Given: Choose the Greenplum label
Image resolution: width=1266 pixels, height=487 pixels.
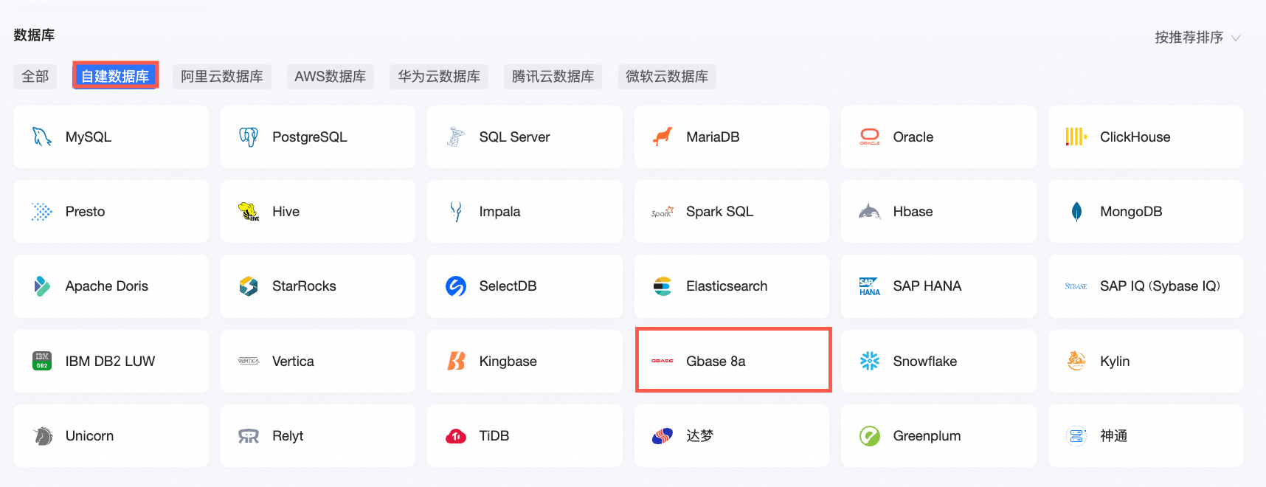Looking at the screenshot, I should coord(927,436).
